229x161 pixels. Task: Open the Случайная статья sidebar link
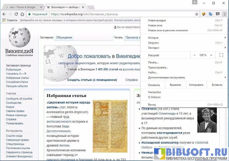click(x=17, y=82)
